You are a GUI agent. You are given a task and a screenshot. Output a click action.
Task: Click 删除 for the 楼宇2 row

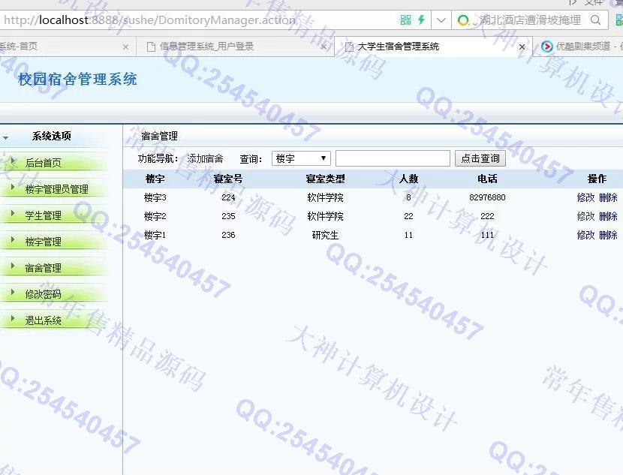608,216
